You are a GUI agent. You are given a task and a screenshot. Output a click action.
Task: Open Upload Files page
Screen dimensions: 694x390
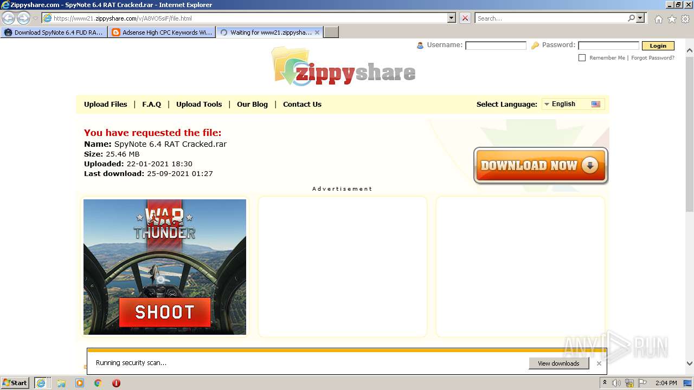coord(105,105)
